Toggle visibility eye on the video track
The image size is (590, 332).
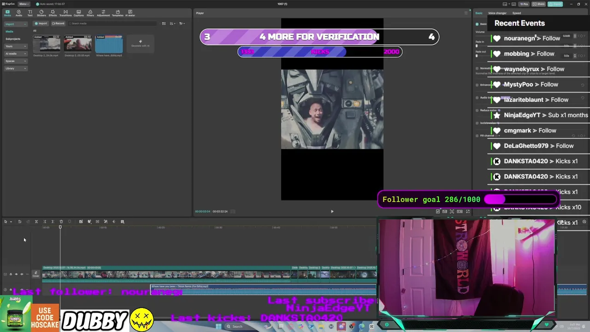click(16, 274)
